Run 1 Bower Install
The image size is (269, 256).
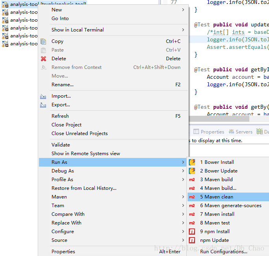pyautogui.click(x=228, y=162)
